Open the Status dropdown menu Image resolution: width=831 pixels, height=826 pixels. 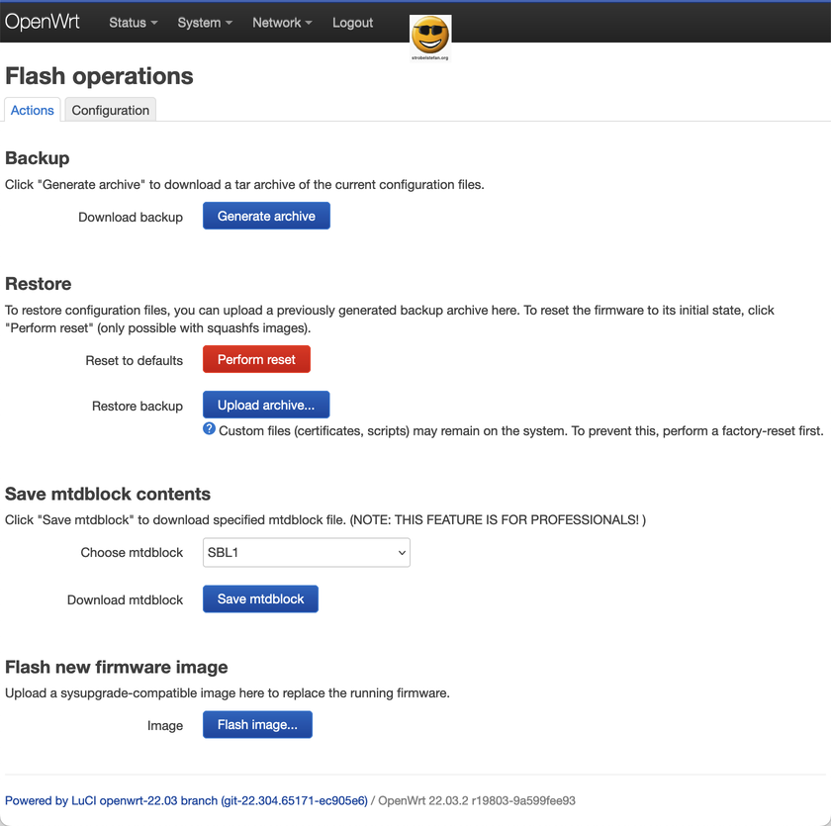(x=133, y=23)
